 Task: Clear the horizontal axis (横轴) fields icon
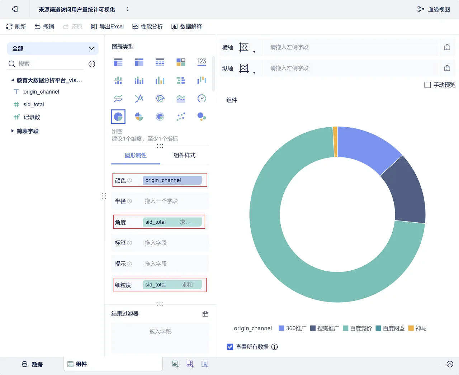point(447,47)
